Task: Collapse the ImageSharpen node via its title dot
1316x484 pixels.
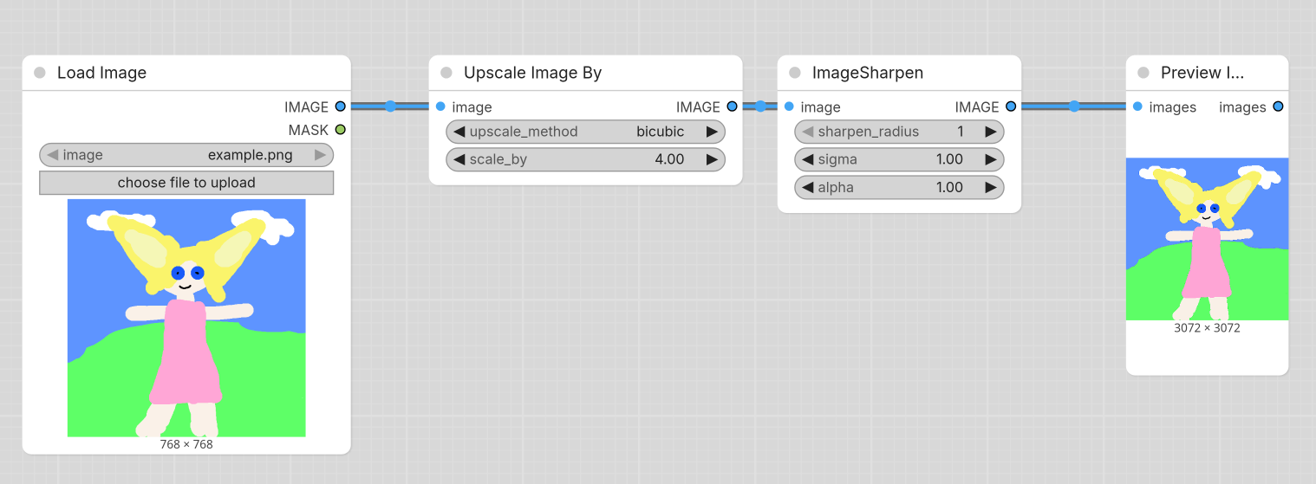Action: pos(795,73)
